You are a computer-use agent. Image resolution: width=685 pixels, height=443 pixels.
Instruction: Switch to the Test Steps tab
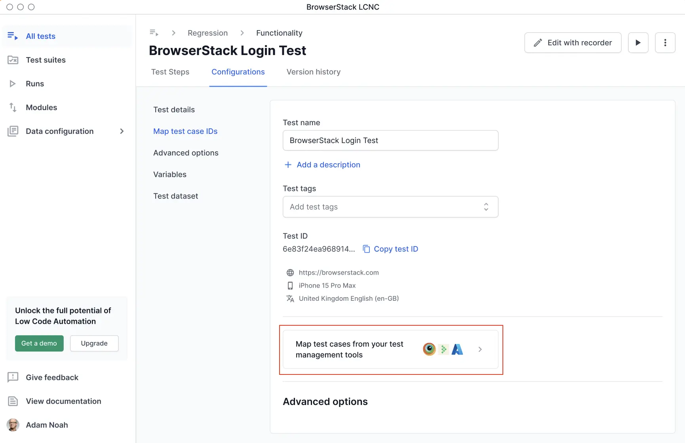pyautogui.click(x=170, y=72)
